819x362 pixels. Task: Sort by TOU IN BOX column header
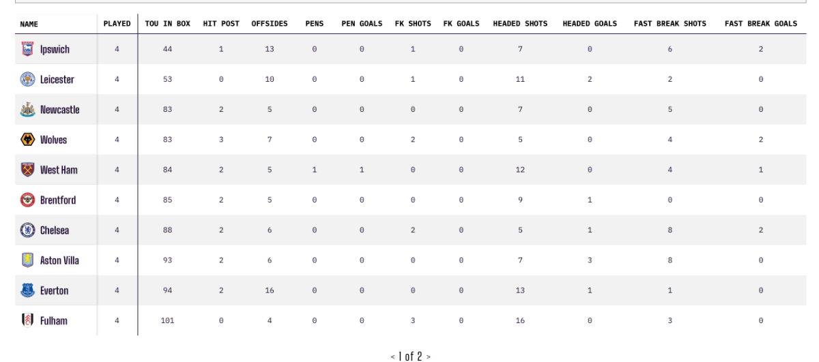pos(167,24)
